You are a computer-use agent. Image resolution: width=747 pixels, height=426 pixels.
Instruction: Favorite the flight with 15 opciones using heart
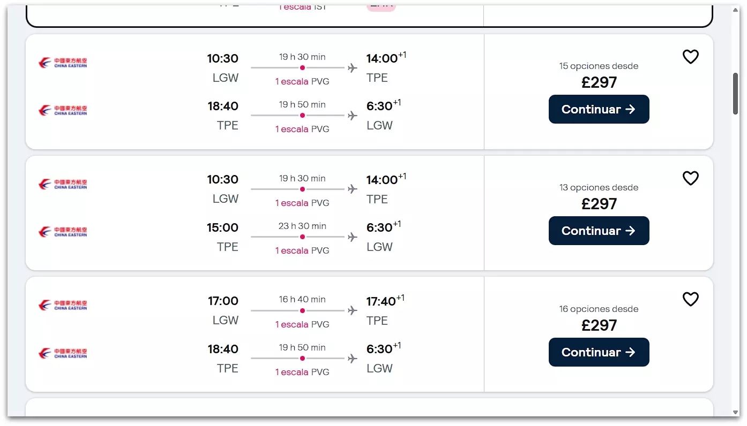click(x=690, y=57)
